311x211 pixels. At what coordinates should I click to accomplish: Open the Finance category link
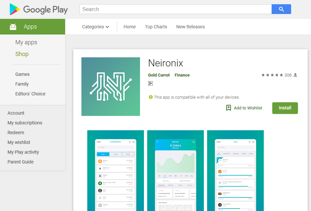point(182,75)
